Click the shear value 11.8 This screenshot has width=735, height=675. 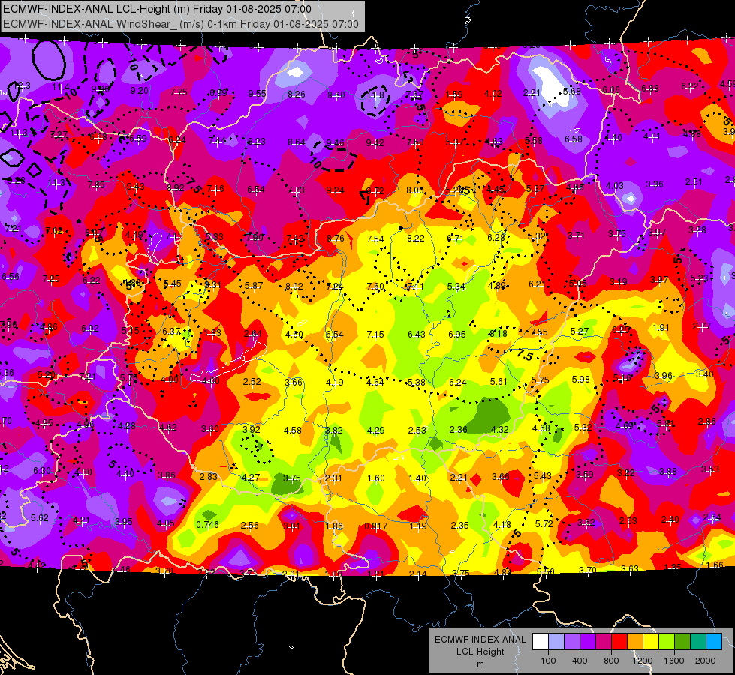click(x=375, y=95)
